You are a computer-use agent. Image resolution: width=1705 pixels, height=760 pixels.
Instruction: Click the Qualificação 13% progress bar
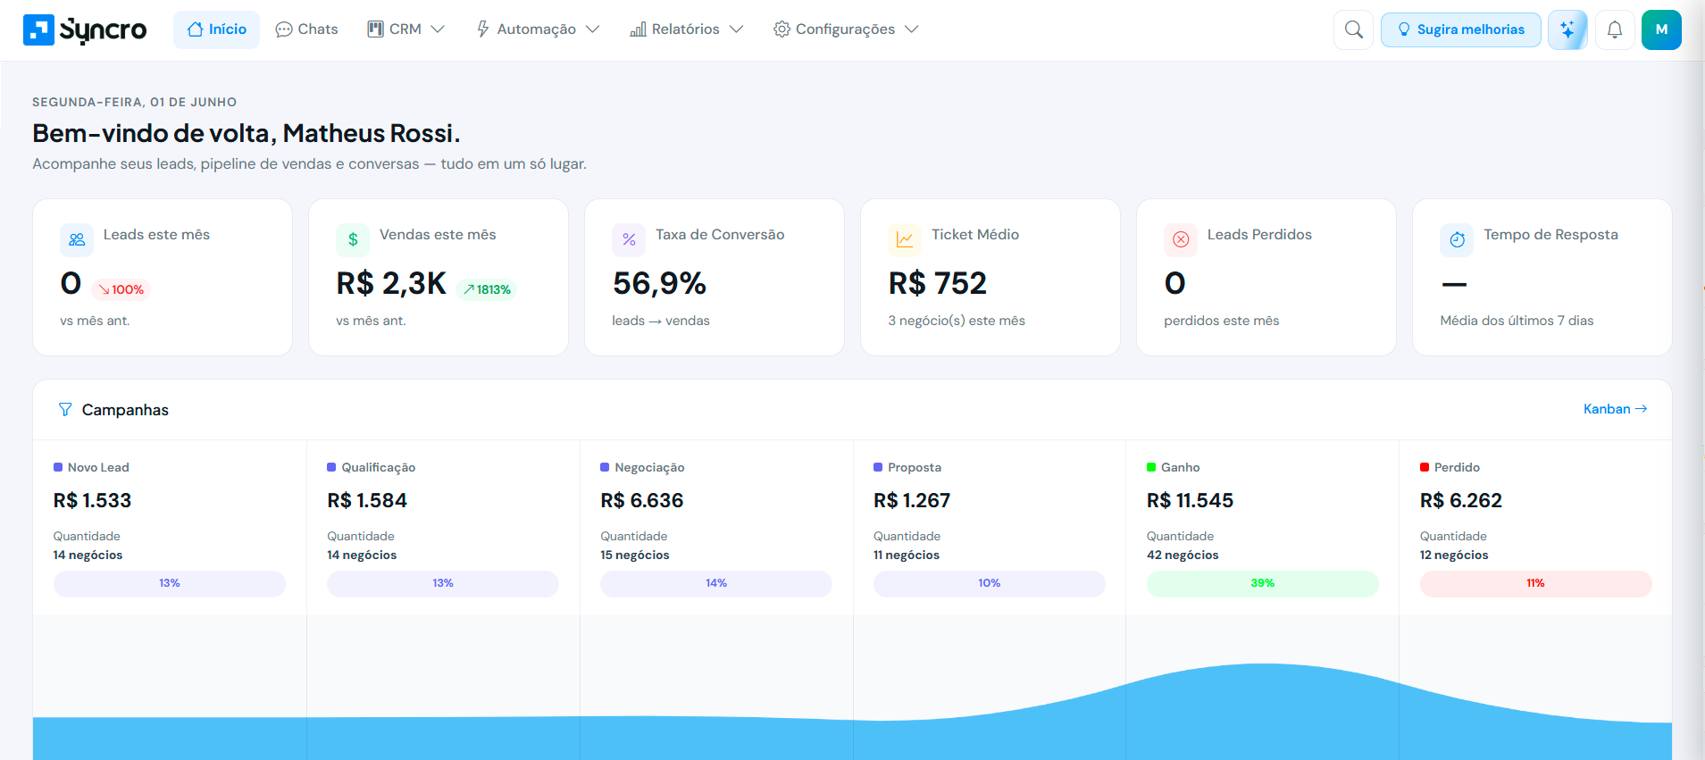pos(443,583)
